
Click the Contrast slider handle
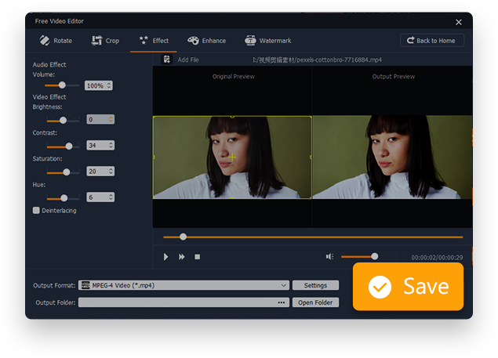69,146
